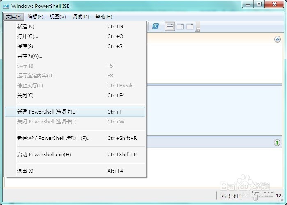Show script pane on top layout icon

tap(170, 26)
